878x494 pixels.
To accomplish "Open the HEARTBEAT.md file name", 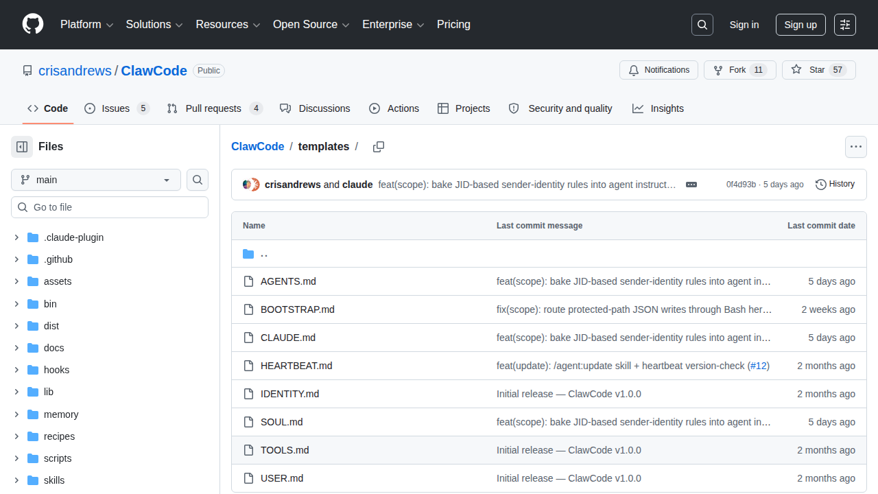I will [x=296, y=366].
